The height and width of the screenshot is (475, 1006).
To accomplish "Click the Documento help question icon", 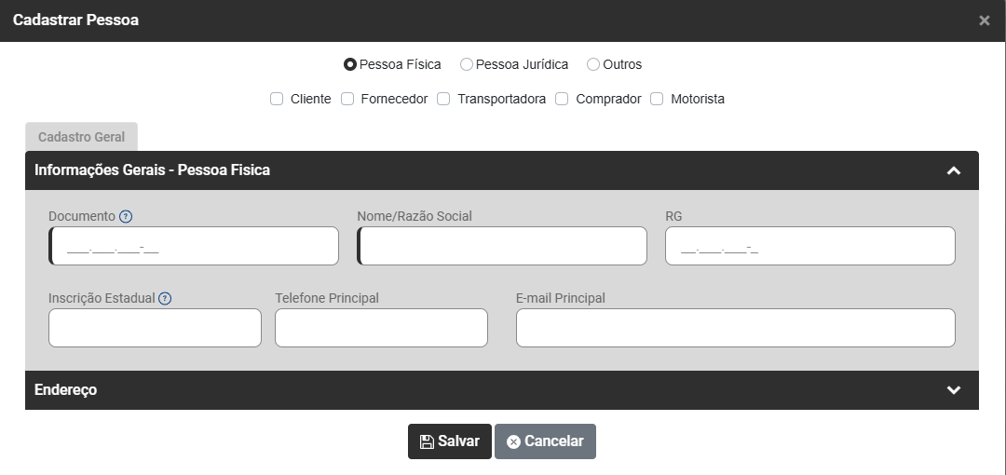I will click(126, 217).
